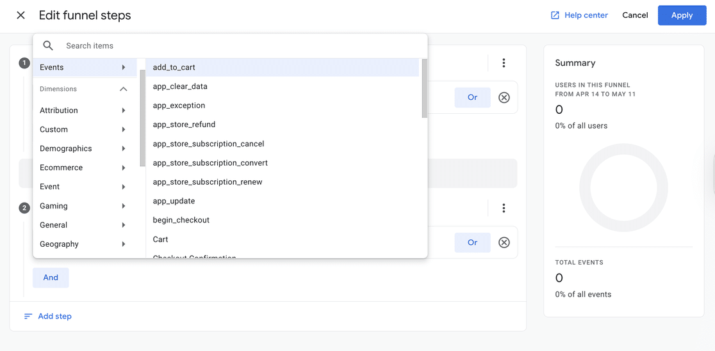This screenshot has height=351, width=715.
Task: Expand the Attribution dimension category
Action: click(x=85, y=110)
